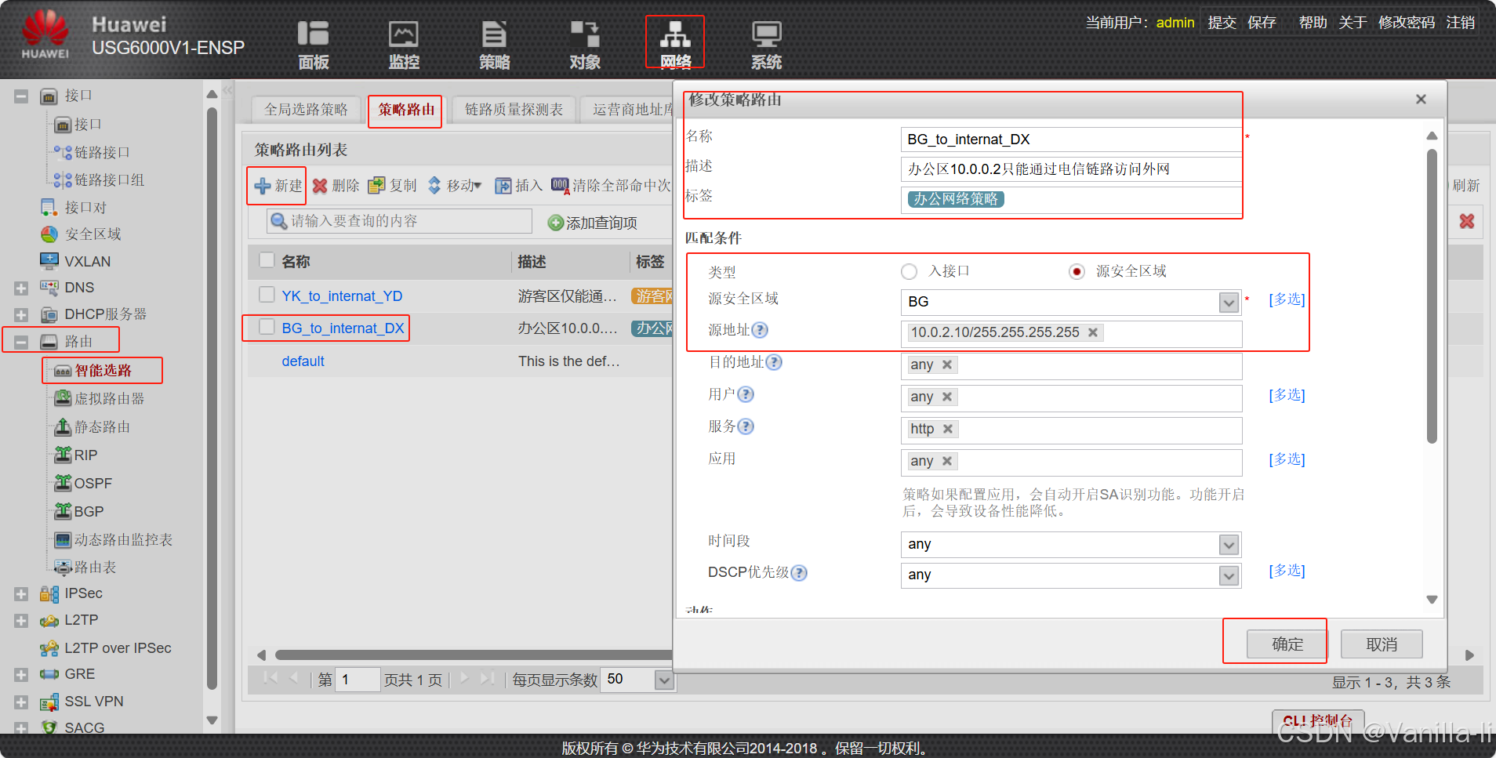Open help icon beside 用户
1496x758 pixels.
pos(746,394)
